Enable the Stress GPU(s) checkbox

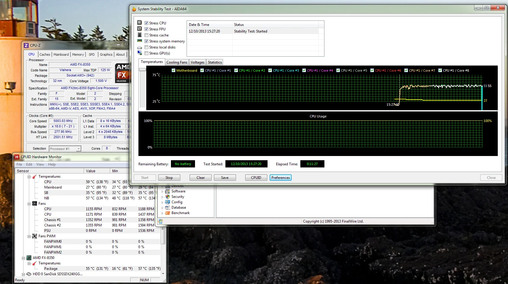[x=146, y=53]
